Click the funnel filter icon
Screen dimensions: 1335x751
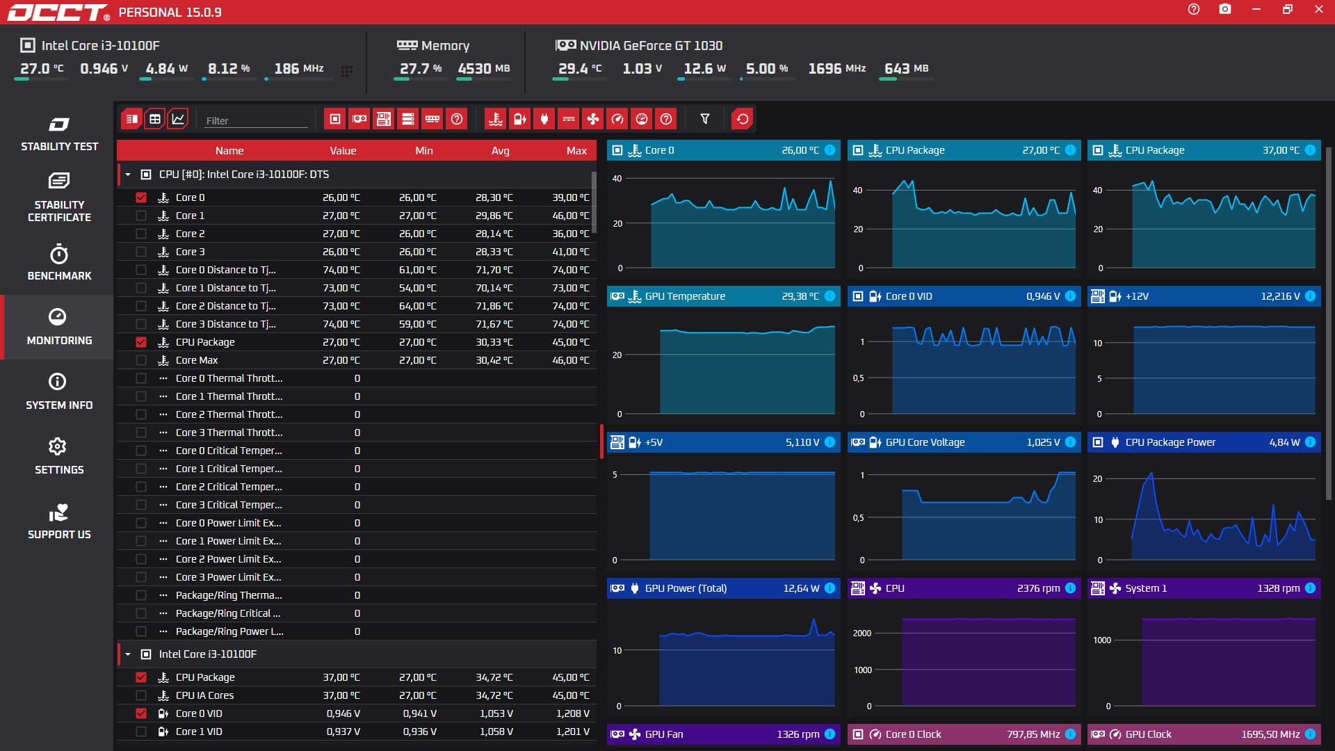pyautogui.click(x=704, y=119)
